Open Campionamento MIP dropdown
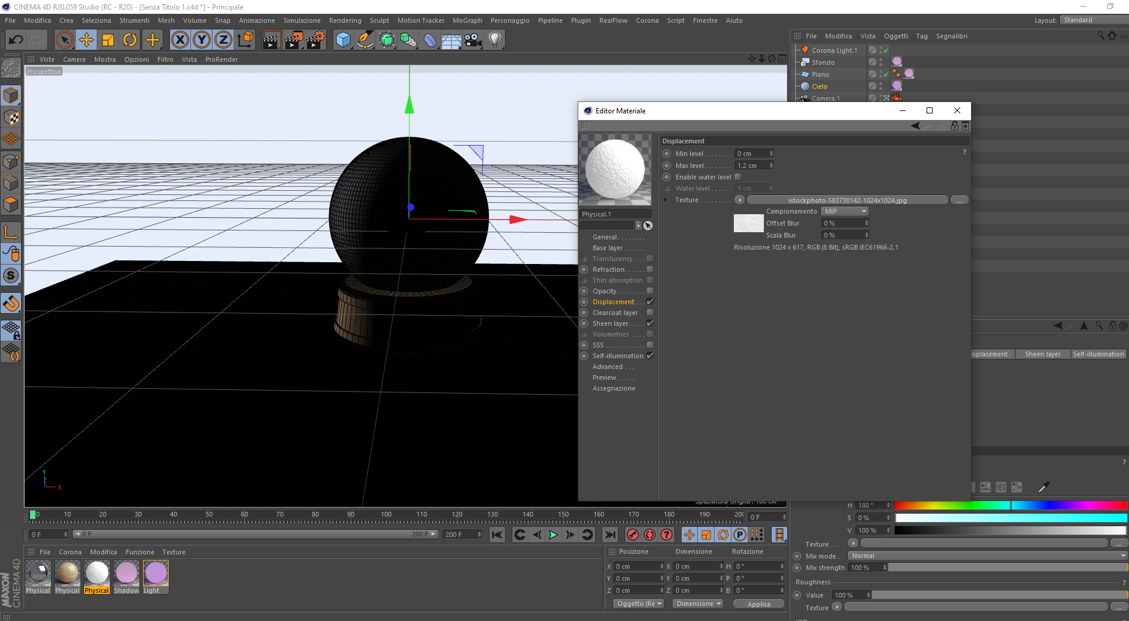Screen dimensions: 1129x621 tap(845, 211)
